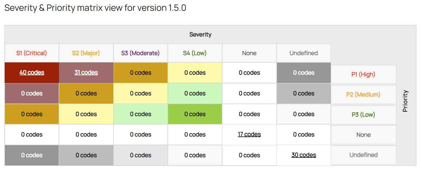The image size is (422, 170).
Task: Click the Undefined severity None priority cell
Action: pyautogui.click(x=304, y=135)
